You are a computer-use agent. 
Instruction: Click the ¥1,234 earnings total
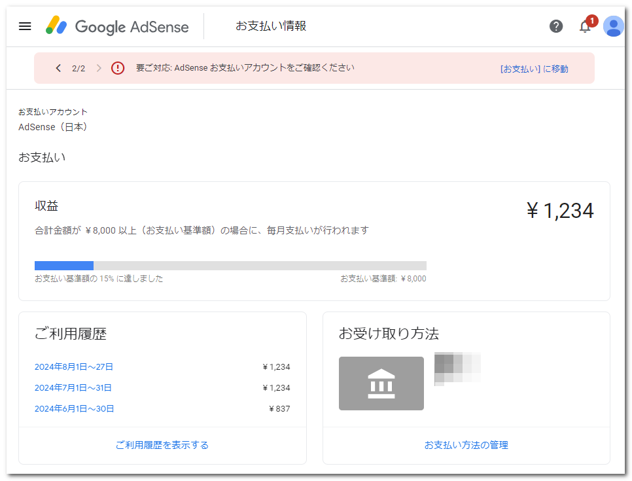coord(560,211)
